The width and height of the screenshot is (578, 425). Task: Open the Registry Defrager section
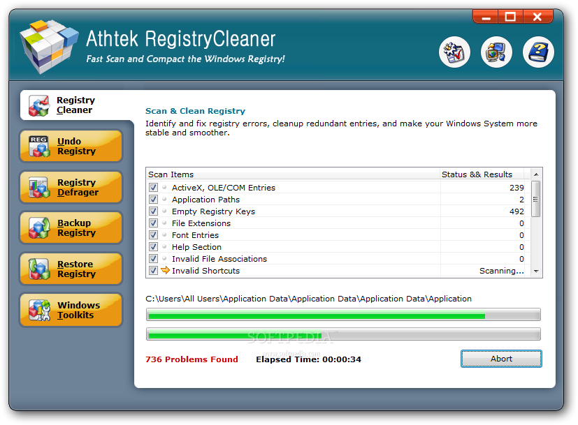[x=71, y=187]
